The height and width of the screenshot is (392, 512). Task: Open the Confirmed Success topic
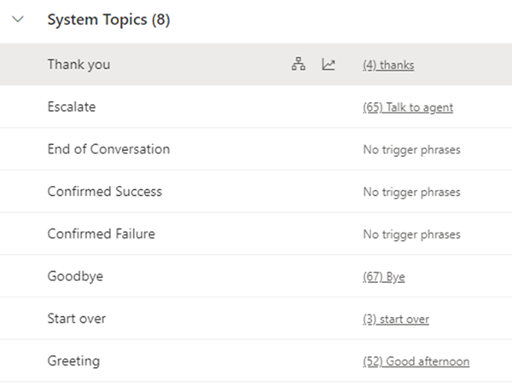point(104,192)
